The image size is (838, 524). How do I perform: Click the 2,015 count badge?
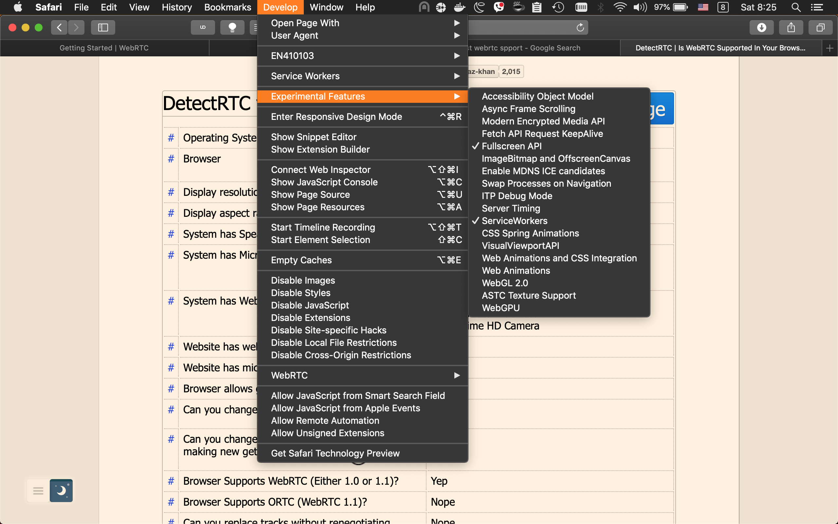(x=511, y=72)
